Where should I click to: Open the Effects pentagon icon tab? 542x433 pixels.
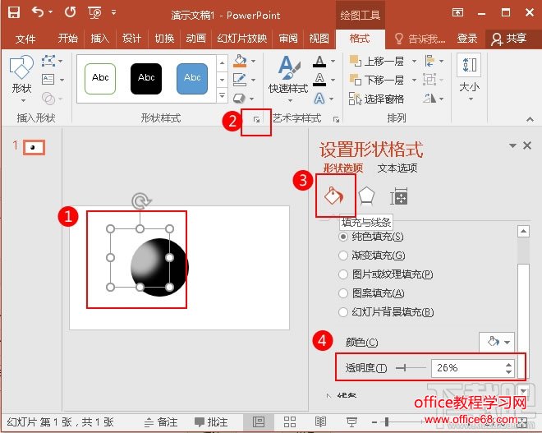[366, 196]
